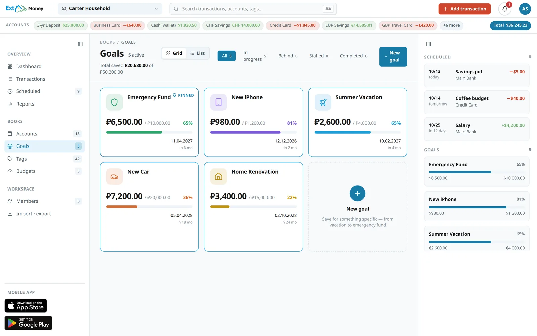Click Emergency Fund card progress bar
The image size is (537, 336).
pos(149,132)
